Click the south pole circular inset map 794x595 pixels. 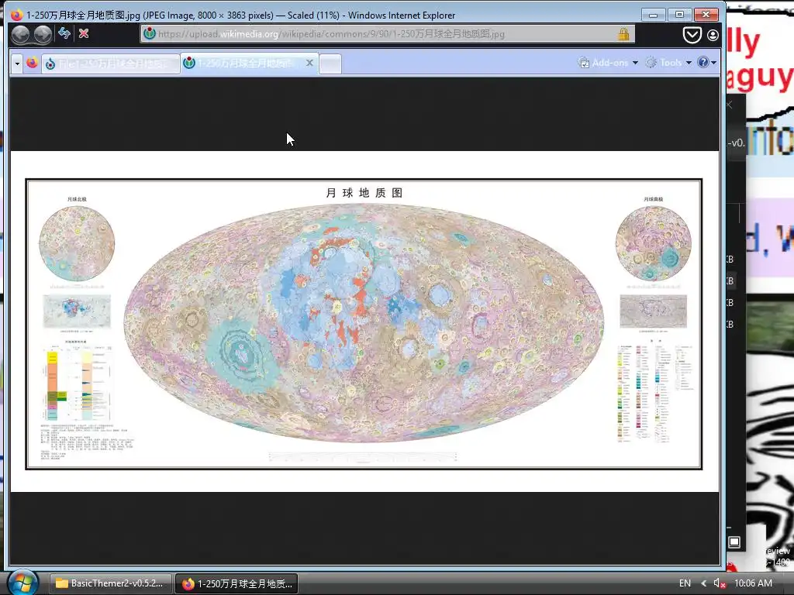[x=653, y=243]
